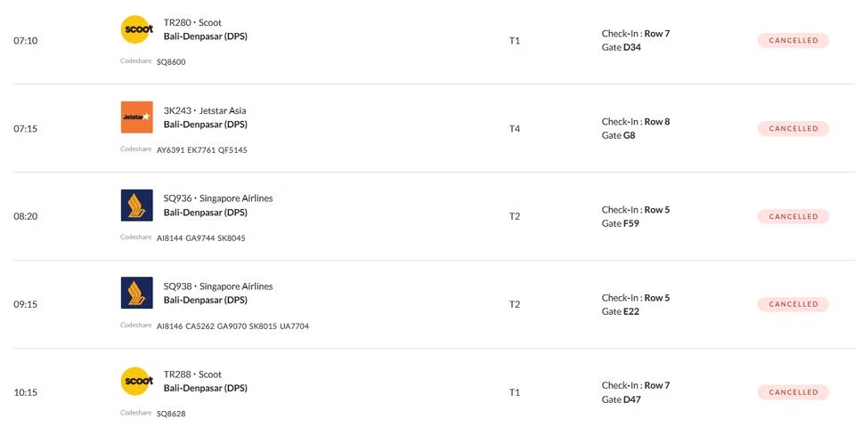Select codeshare text SQ8600

tap(171, 62)
